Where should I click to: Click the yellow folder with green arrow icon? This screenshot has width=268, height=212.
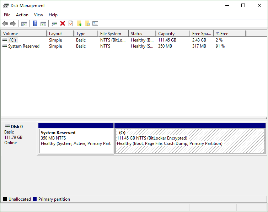pos(79,24)
